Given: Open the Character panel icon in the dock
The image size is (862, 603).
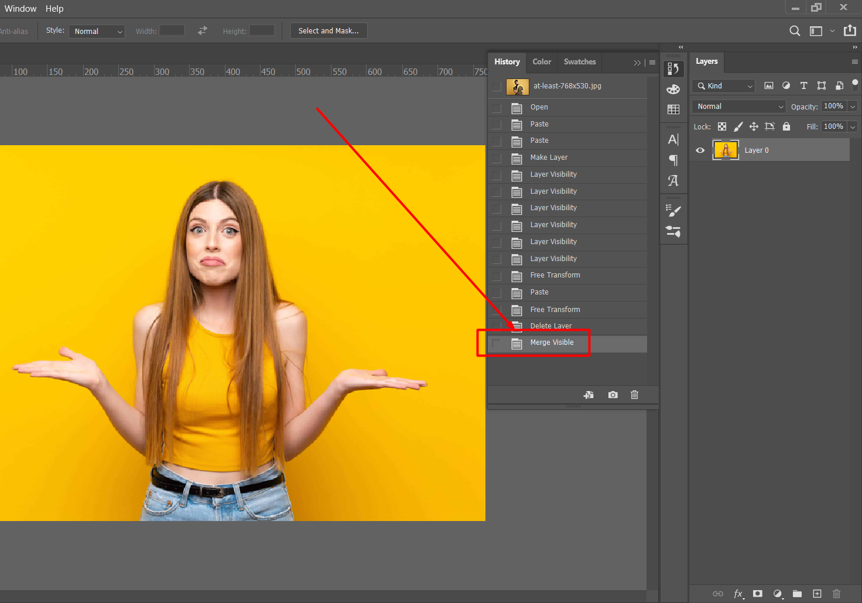Looking at the screenshot, I should 673,140.
